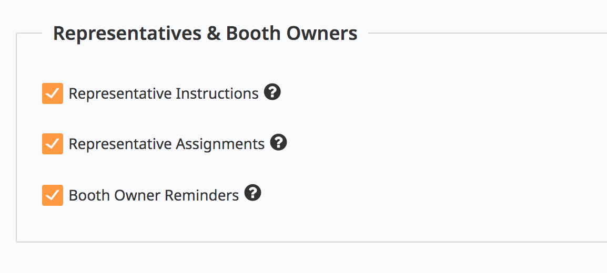Click question mark icon beside Representative Assignments
The width and height of the screenshot is (607, 273).
278,143
